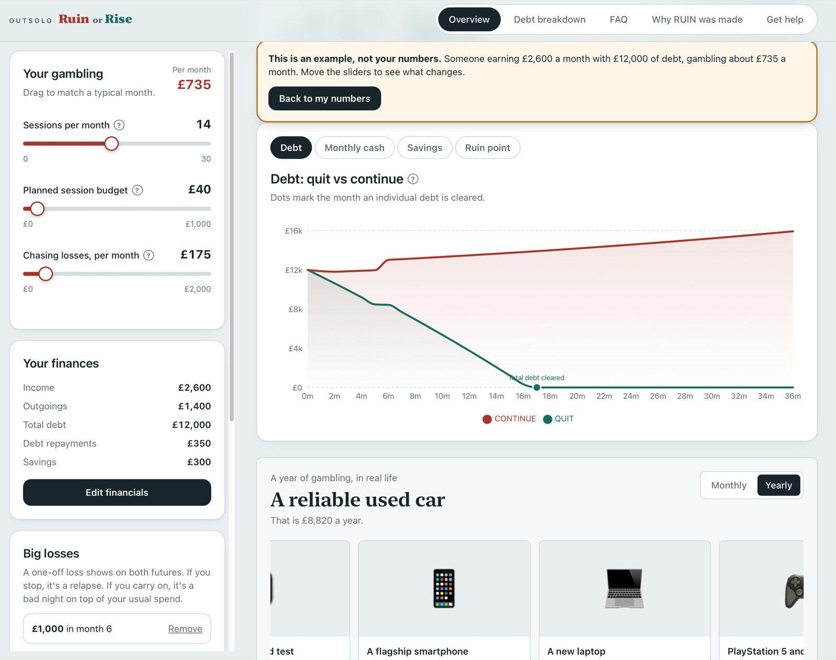The width and height of the screenshot is (836, 660).
Task: Click the Ruin or Rise logo
Action: [95, 19]
